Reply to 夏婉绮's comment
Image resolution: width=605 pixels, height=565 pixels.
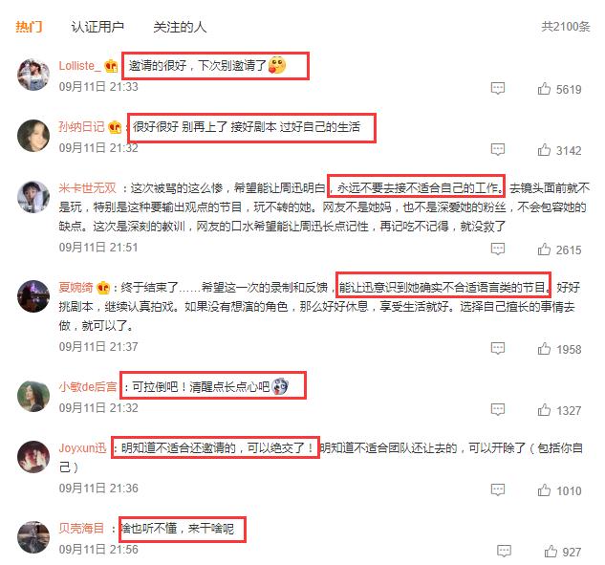(498, 349)
